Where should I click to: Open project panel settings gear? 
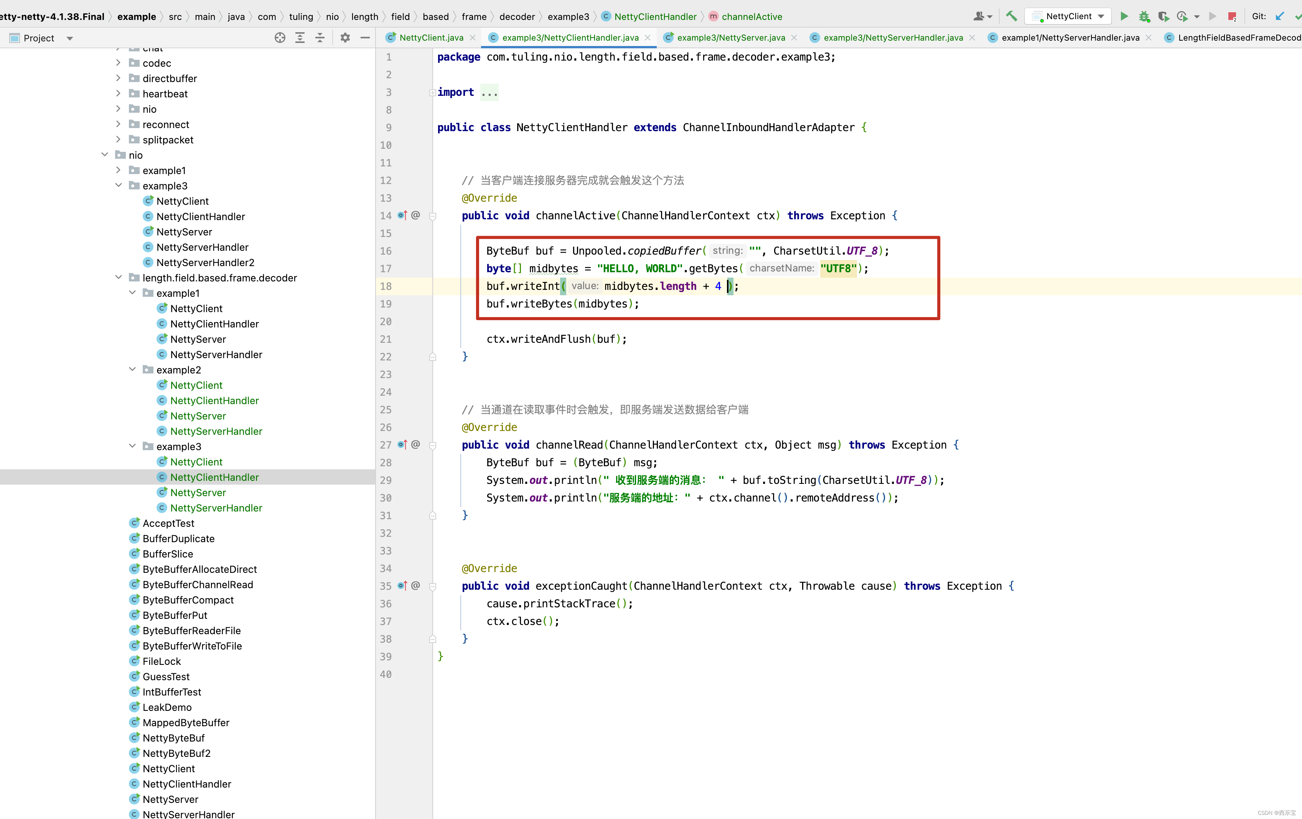[x=345, y=38]
